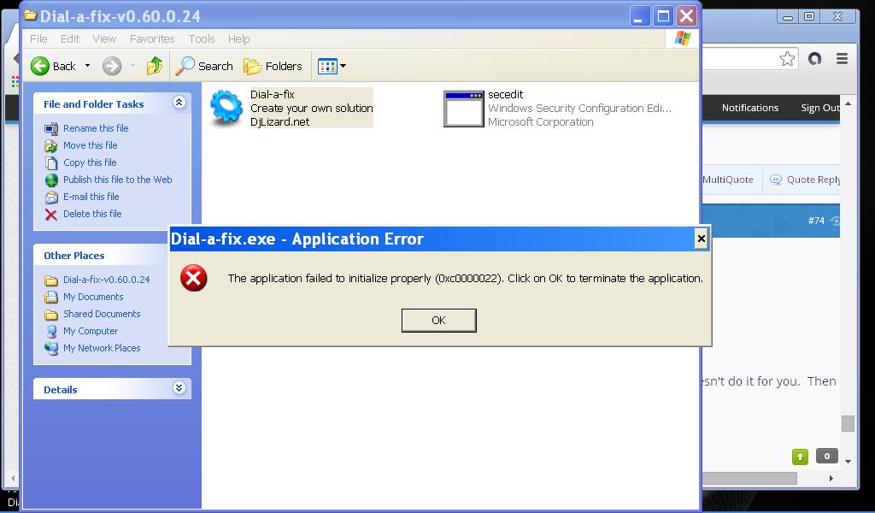This screenshot has width=875, height=513.
Task: Open the Favorites menu
Action: click(152, 39)
